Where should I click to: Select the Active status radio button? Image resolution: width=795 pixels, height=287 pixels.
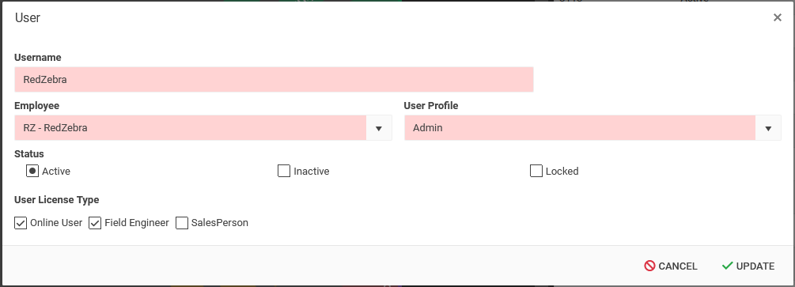(x=32, y=171)
